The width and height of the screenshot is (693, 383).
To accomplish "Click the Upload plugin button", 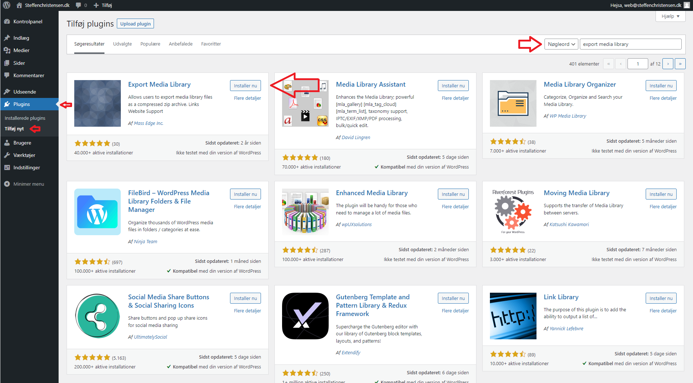I will [135, 24].
